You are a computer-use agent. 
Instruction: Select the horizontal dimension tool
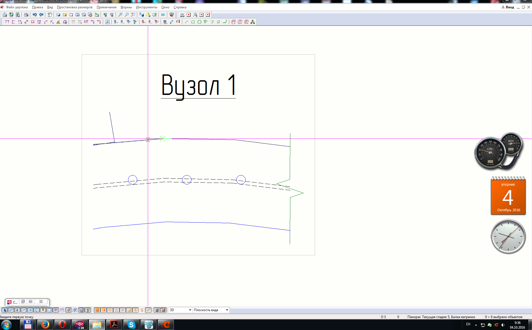tap(7, 22)
